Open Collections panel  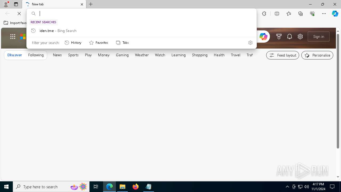coord(301,14)
